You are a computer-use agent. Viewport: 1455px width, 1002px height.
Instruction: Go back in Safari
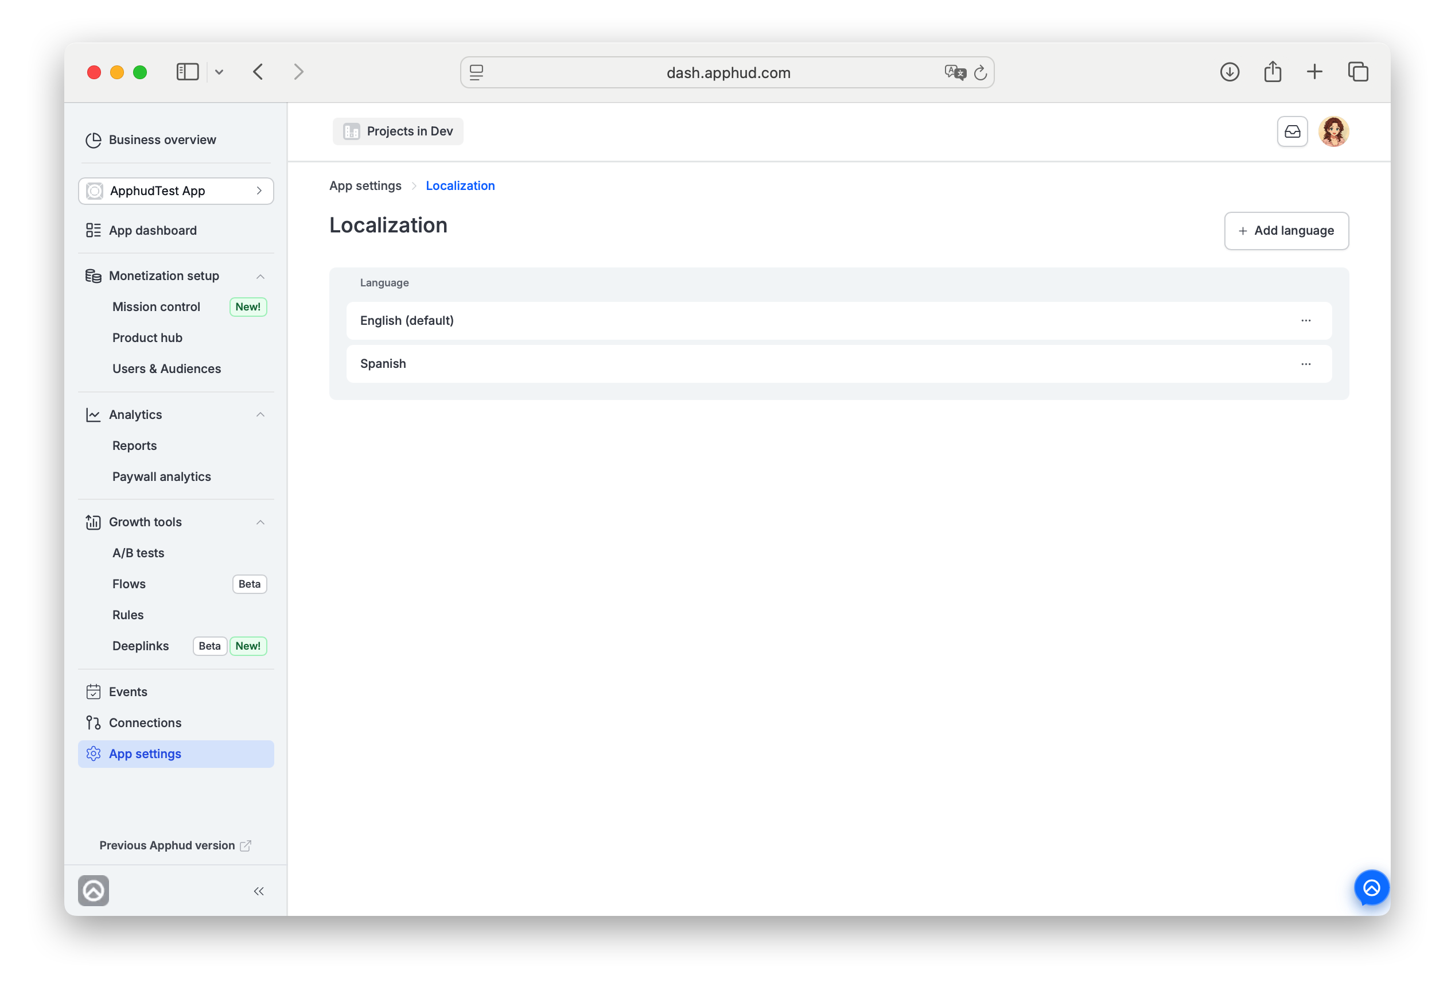[258, 72]
